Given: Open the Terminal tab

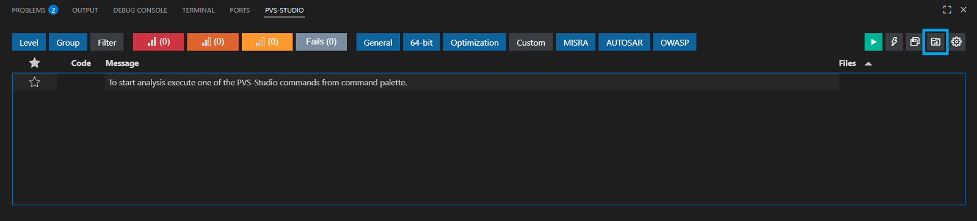Looking at the screenshot, I should (x=198, y=10).
